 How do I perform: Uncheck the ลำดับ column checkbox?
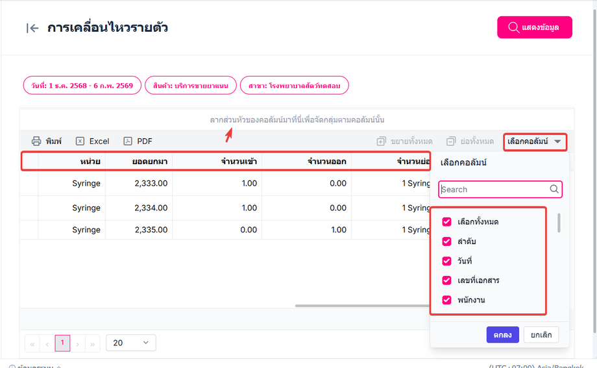point(446,241)
